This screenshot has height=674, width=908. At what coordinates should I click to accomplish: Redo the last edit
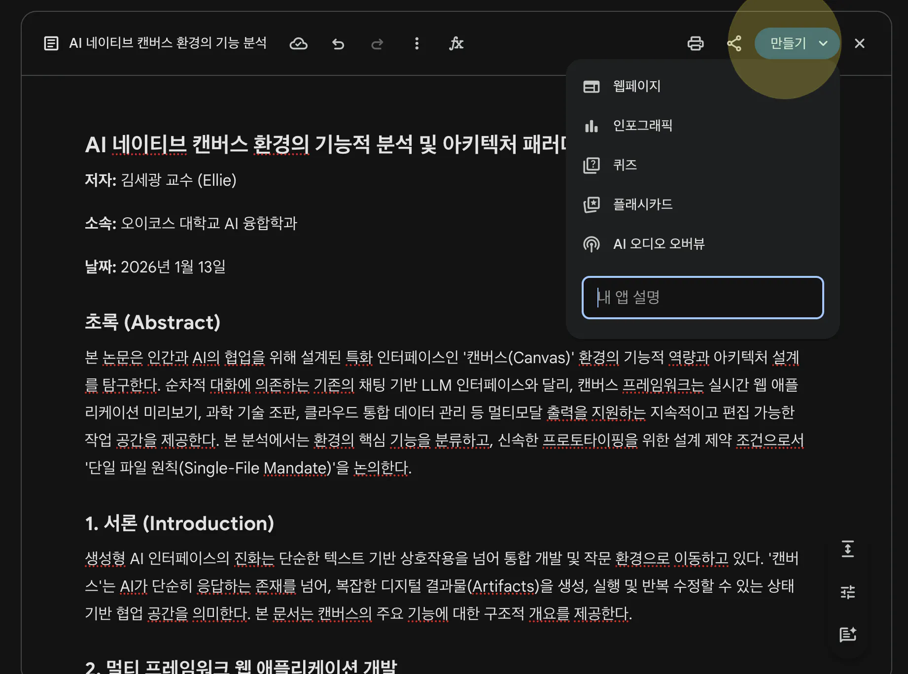click(x=378, y=43)
